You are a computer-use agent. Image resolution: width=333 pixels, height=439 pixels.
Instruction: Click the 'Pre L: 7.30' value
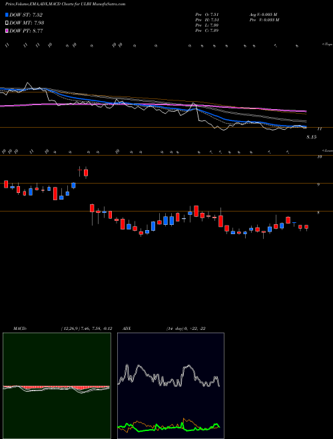207,25
